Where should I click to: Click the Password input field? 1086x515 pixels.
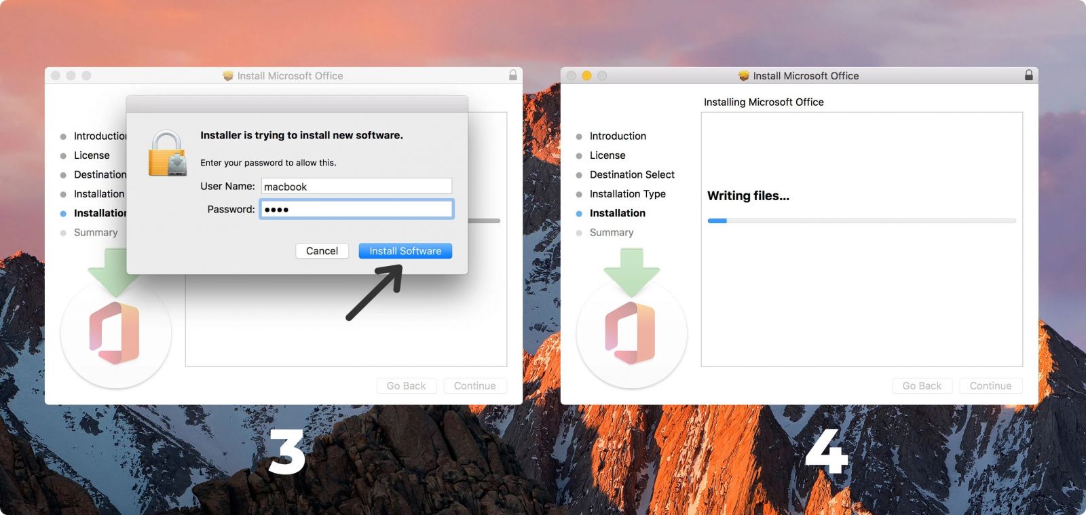356,209
